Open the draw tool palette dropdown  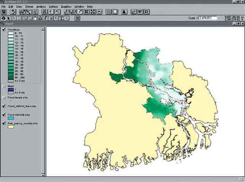coord(67,18)
